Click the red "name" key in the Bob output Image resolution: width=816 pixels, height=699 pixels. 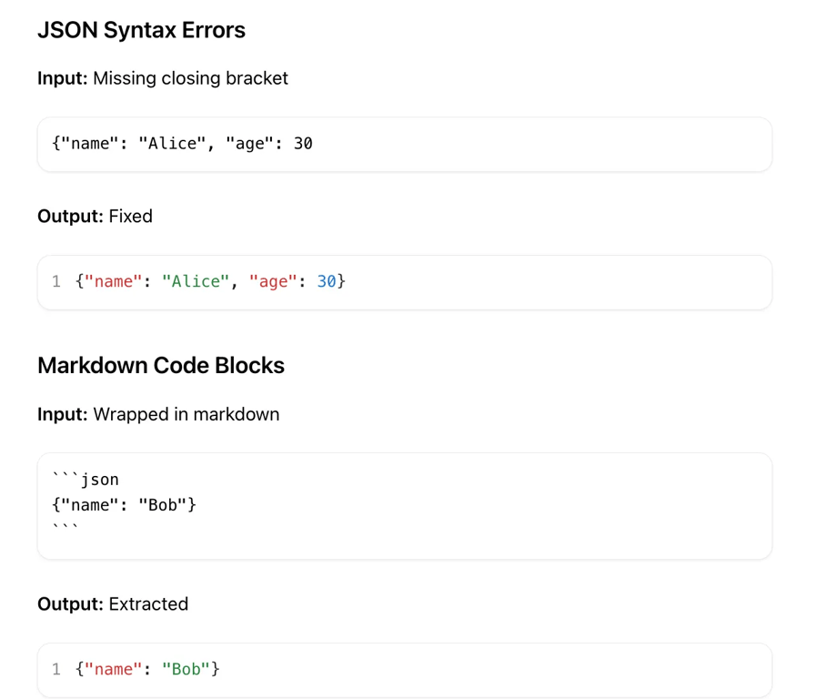pos(114,670)
